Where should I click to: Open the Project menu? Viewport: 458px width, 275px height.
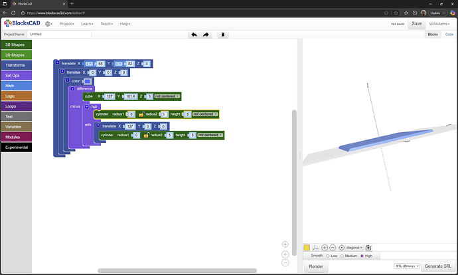[x=66, y=24]
